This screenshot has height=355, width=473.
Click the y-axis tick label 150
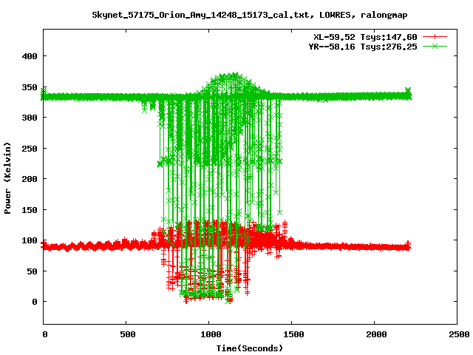(30, 210)
